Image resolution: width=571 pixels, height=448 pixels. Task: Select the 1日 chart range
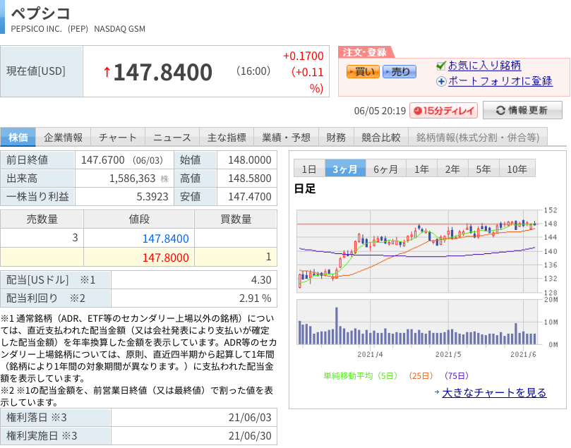point(309,169)
